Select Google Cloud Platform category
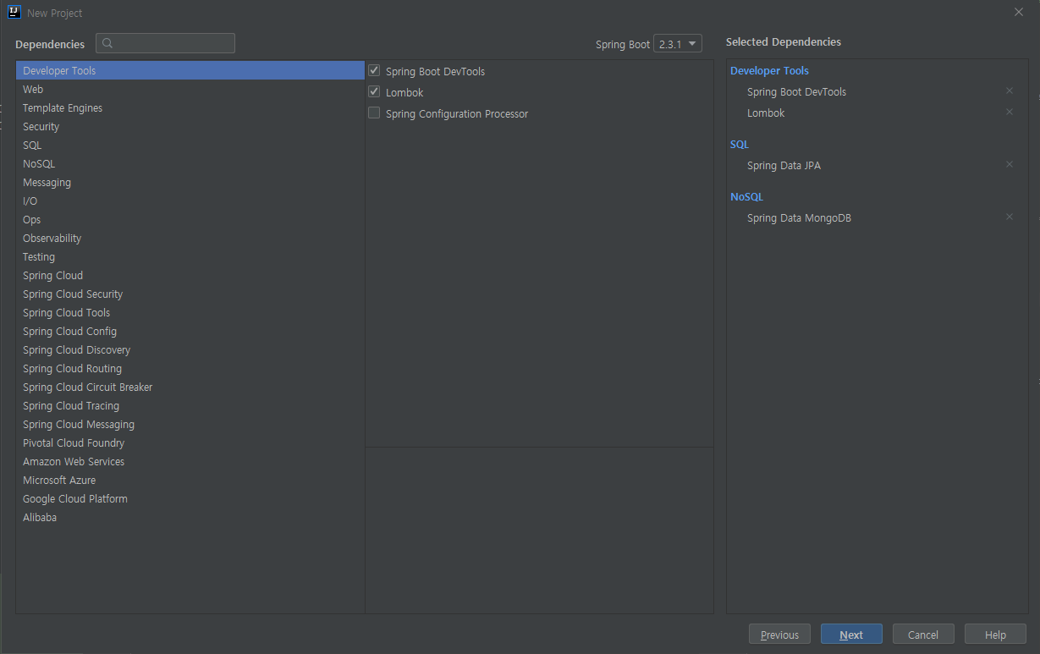This screenshot has width=1040, height=654. [x=190, y=498]
